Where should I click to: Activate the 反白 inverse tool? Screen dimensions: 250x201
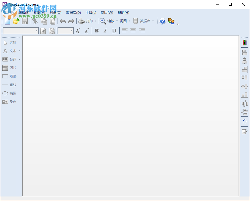(11, 101)
